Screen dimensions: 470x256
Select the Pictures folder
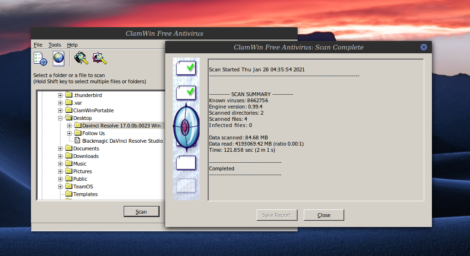tap(82, 171)
